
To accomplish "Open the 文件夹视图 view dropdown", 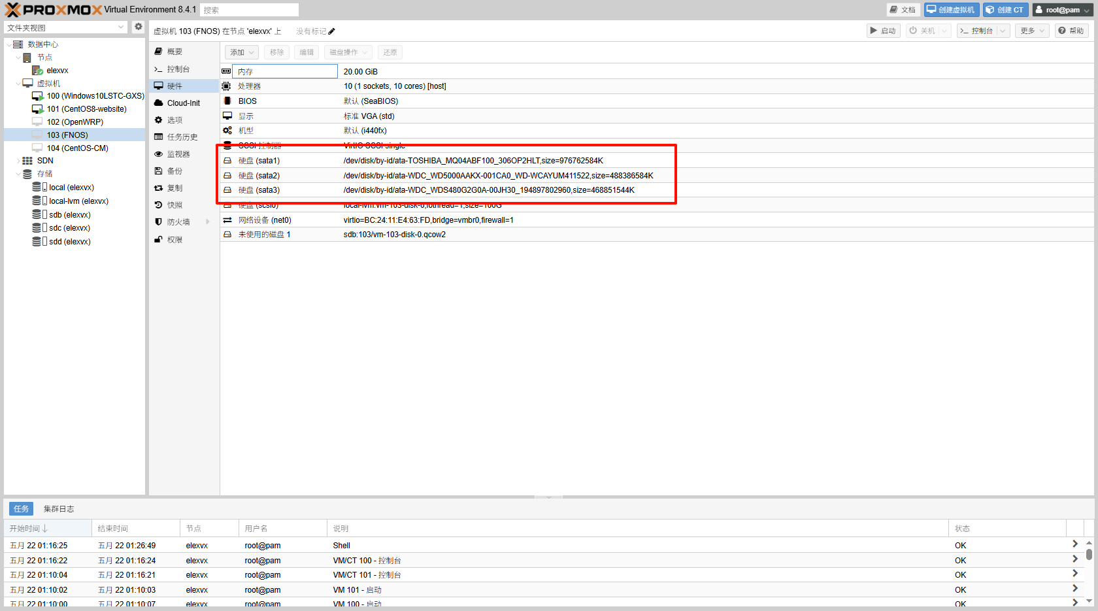I will coord(65,27).
